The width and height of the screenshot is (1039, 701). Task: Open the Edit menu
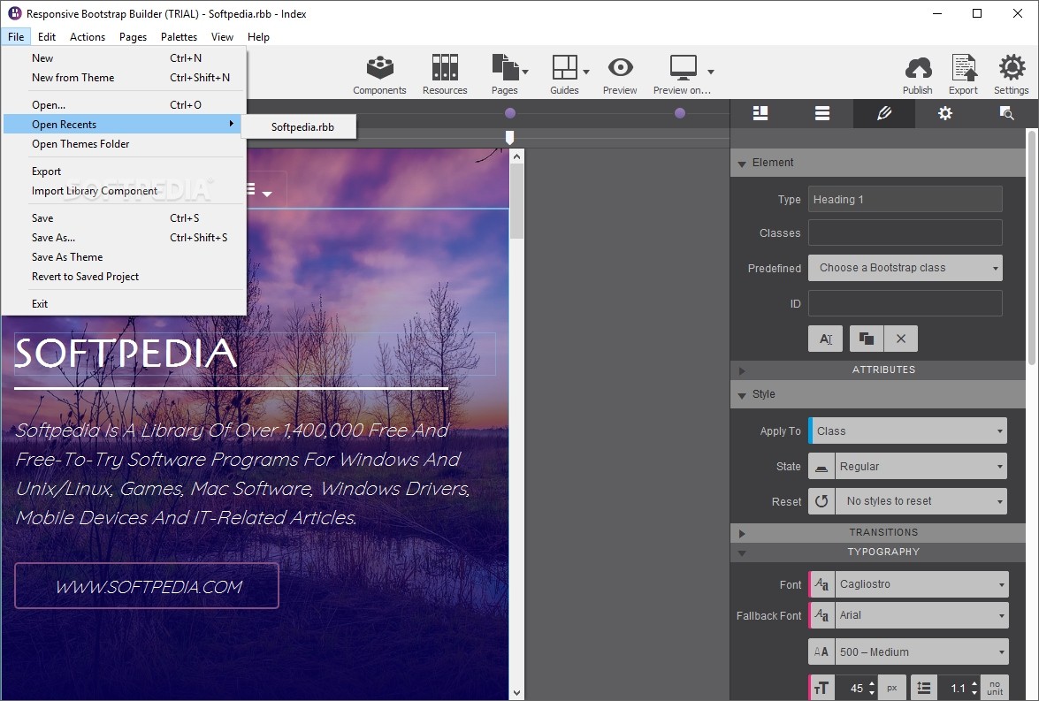[x=46, y=37]
